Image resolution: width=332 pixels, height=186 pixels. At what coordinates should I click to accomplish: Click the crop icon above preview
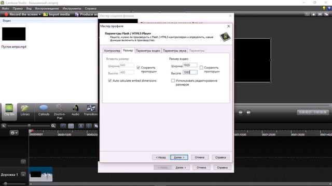coord(307,14)
